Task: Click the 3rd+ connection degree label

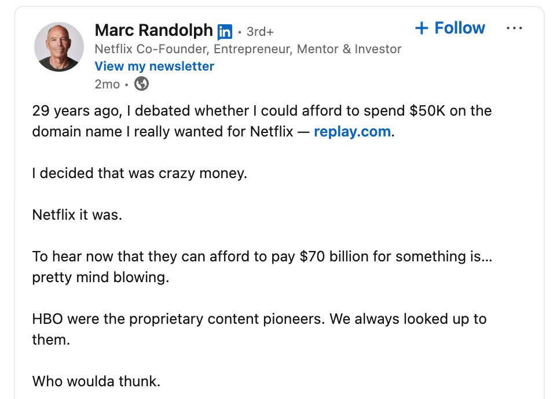Action: pos(260,32)
